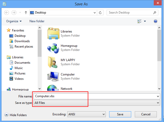
Task: Click the file list scroll down arrow
Action: 159,89
